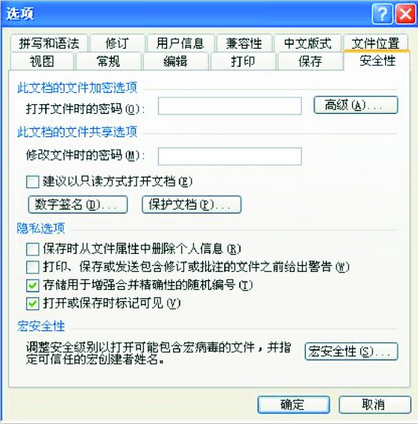Uncheck 存储用于增强合并精确性的随机编号
This screenshot has height=424, width=418.
(x=33, y=285)
